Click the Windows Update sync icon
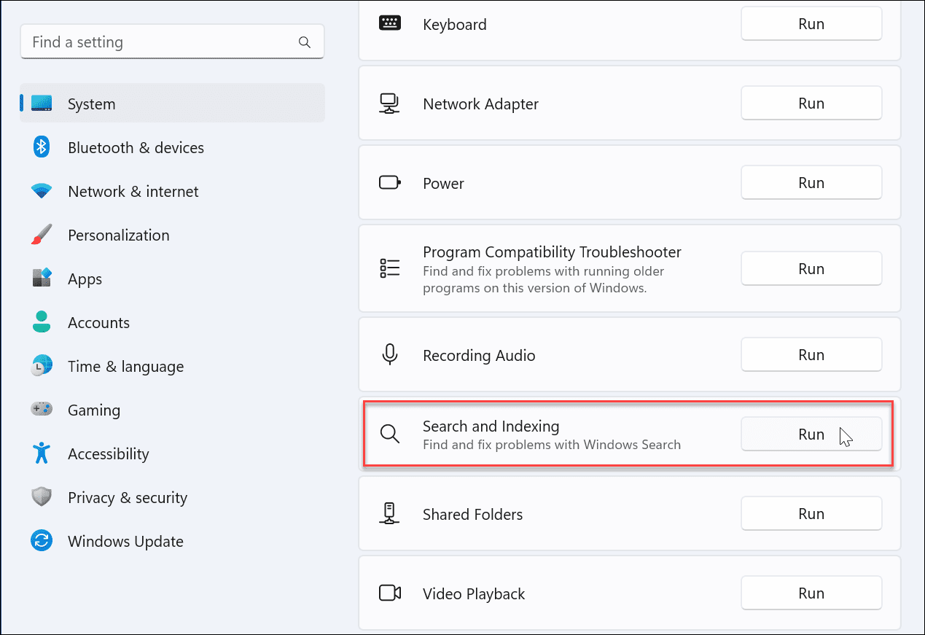Viewport: 925px width, 635px height. [x=42, y=541]
